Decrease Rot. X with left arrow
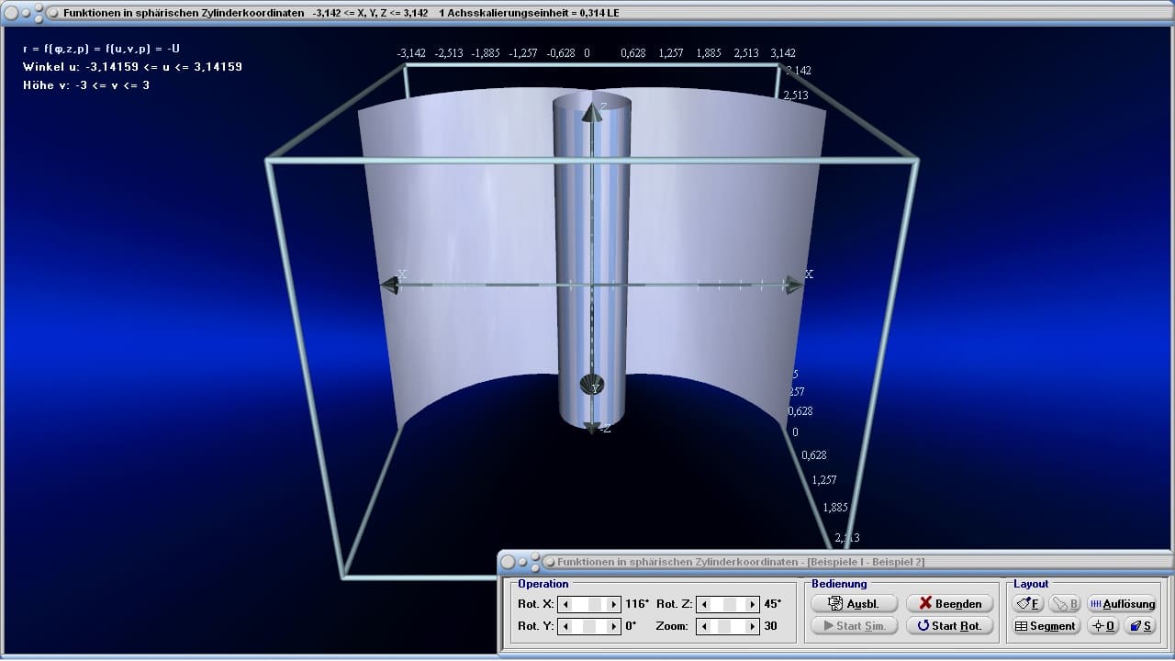This screenshot has height=661, width=1175. tap(565, 604)
